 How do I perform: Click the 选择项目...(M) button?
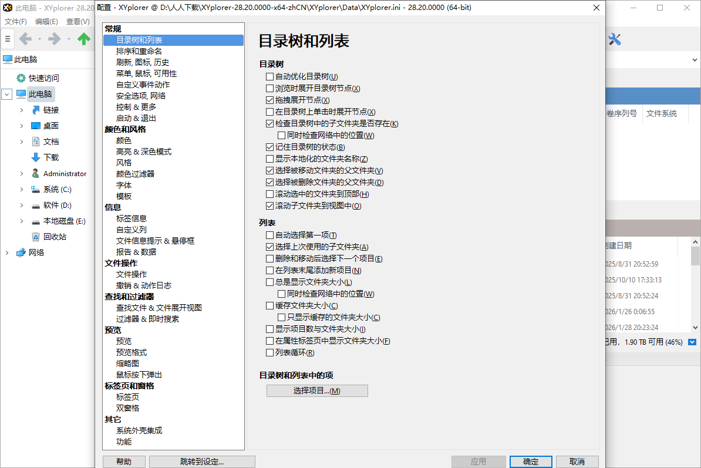(x=317, y=390)
